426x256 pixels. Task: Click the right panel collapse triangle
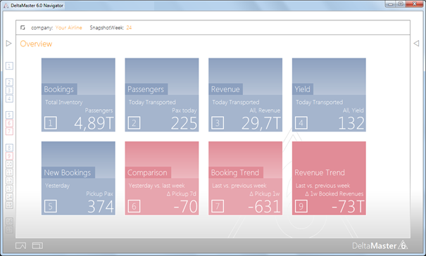(x=416, y=44)
